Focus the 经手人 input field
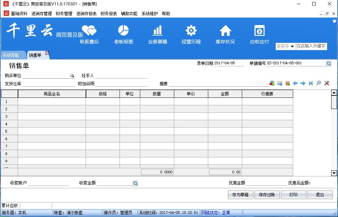The height and width of the screenshot is (217, 338). tap(121, 75)
